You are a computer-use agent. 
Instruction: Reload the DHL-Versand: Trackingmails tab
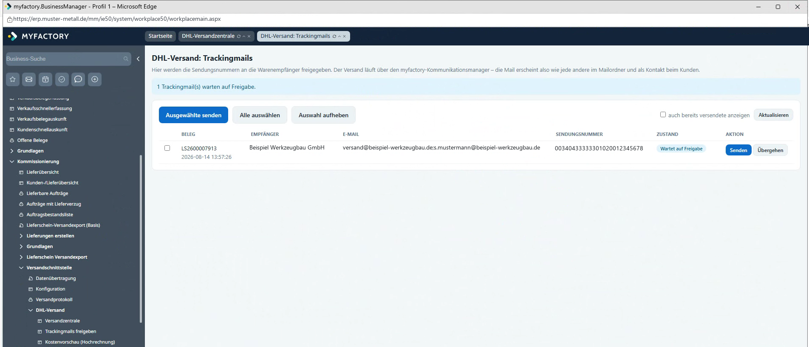click(x=334, y=37)
